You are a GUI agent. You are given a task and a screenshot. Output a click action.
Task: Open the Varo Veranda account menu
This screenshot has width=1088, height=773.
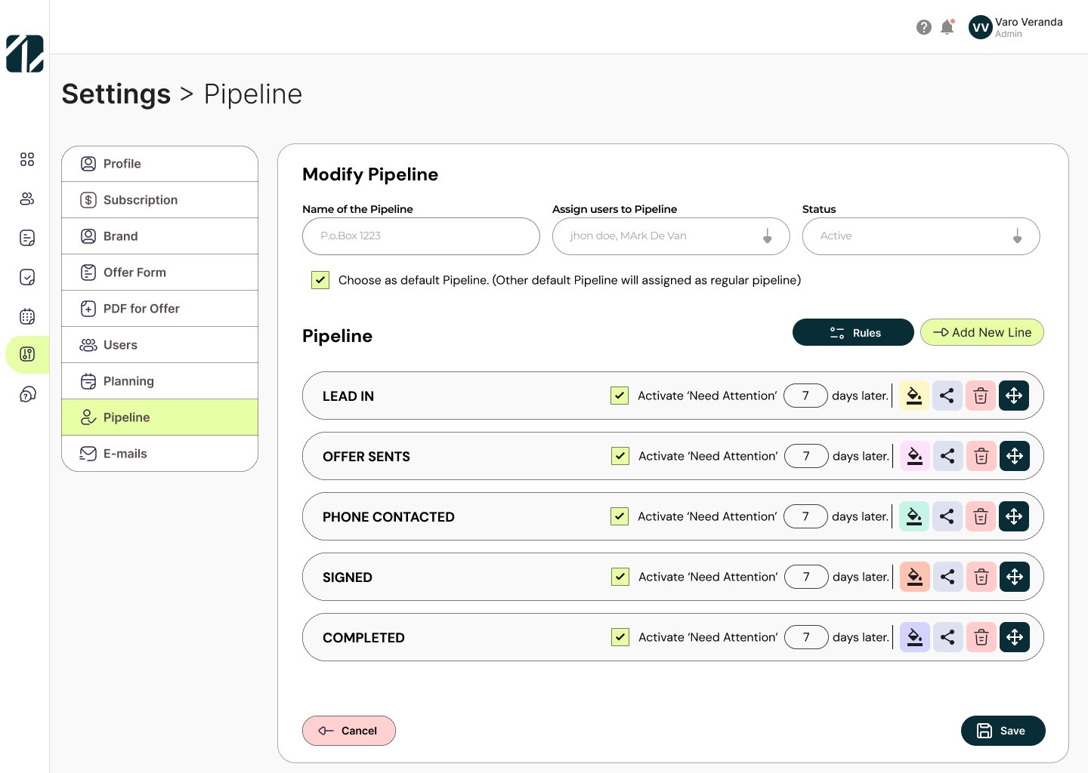click(x=1015, y=27)
